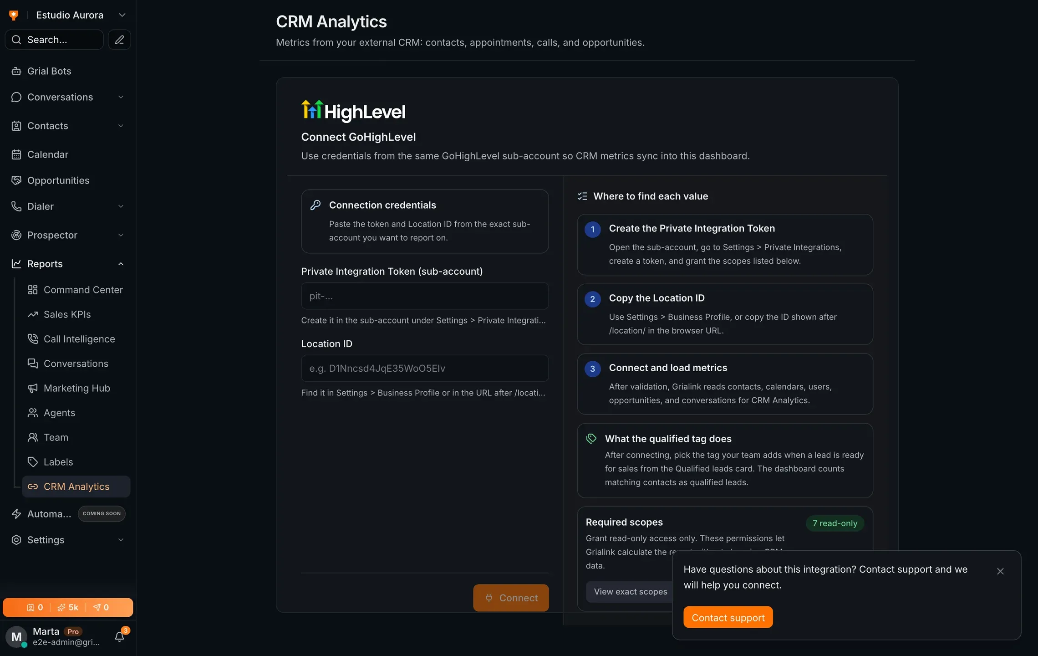Open Marketing Hub report
This screenshot has width=1038, height=656.
click(x=76, y=388)
